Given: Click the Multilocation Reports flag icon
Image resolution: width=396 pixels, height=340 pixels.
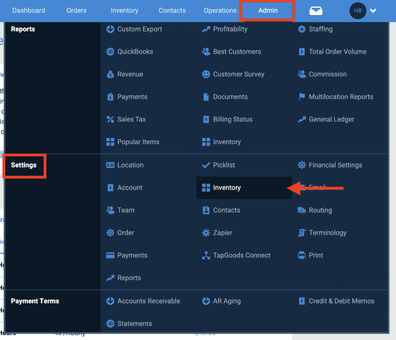Looking at the screenshot, I should tap(302, 97).
